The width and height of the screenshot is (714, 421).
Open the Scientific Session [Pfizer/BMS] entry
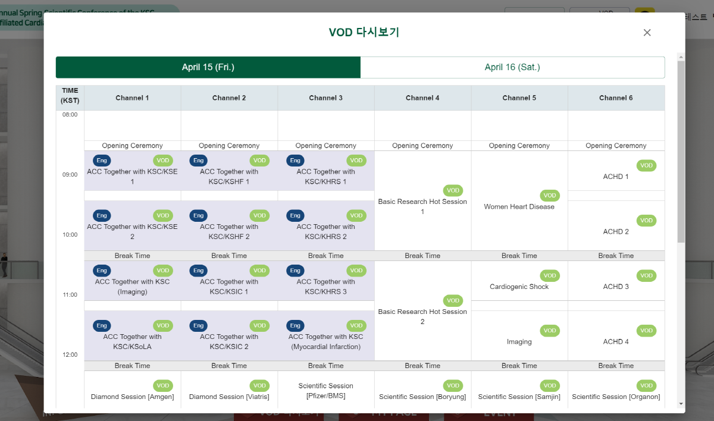(x=325, y=391)
